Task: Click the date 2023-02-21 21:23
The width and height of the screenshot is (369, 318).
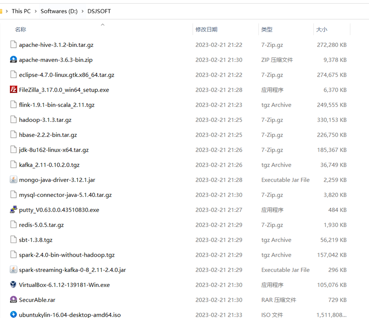Action: pyautogui.click(x=219, y=105)
